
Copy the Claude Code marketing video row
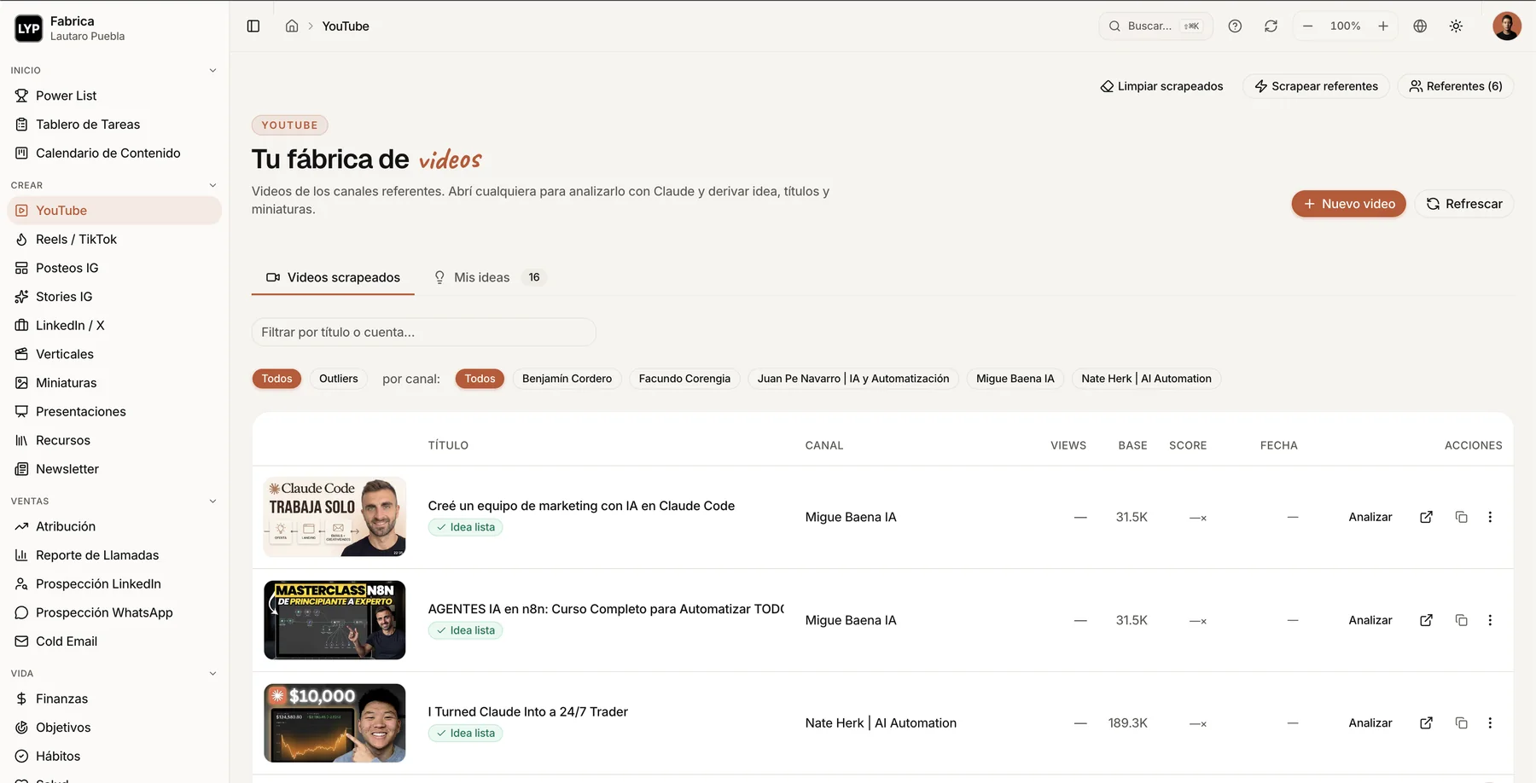(x=1461, y=517)
